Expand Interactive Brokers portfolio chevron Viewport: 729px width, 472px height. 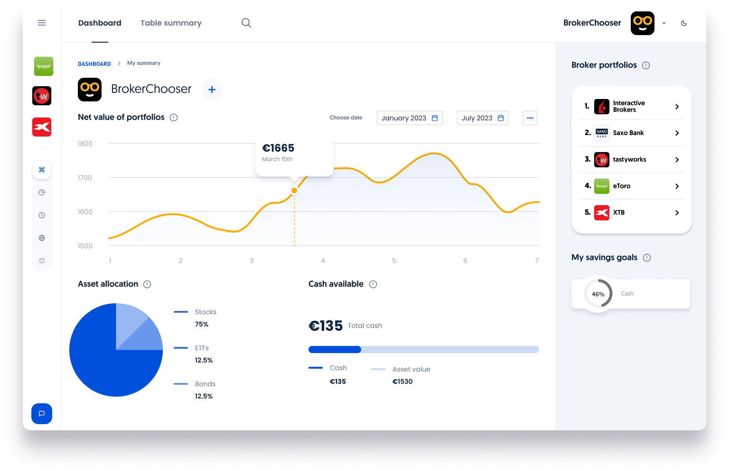click(677, 107)
